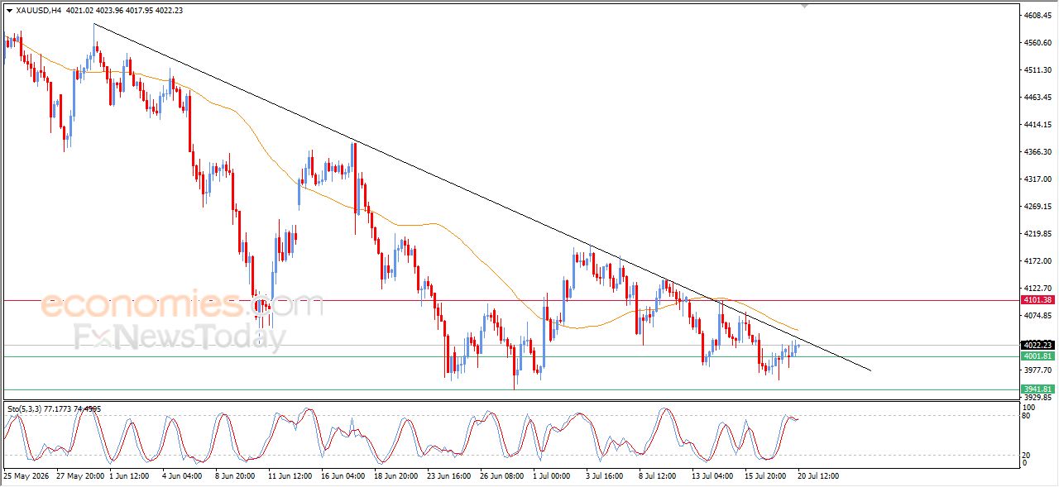Select the green 3941.81 price level tag
1059x487 pixels.
point(1037,389)
